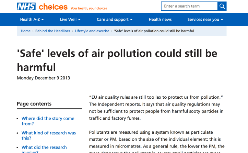
Task: Click the NHS logo
Action: 26,7
